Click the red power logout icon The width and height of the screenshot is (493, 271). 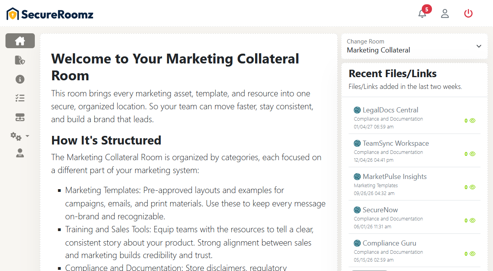468,14
